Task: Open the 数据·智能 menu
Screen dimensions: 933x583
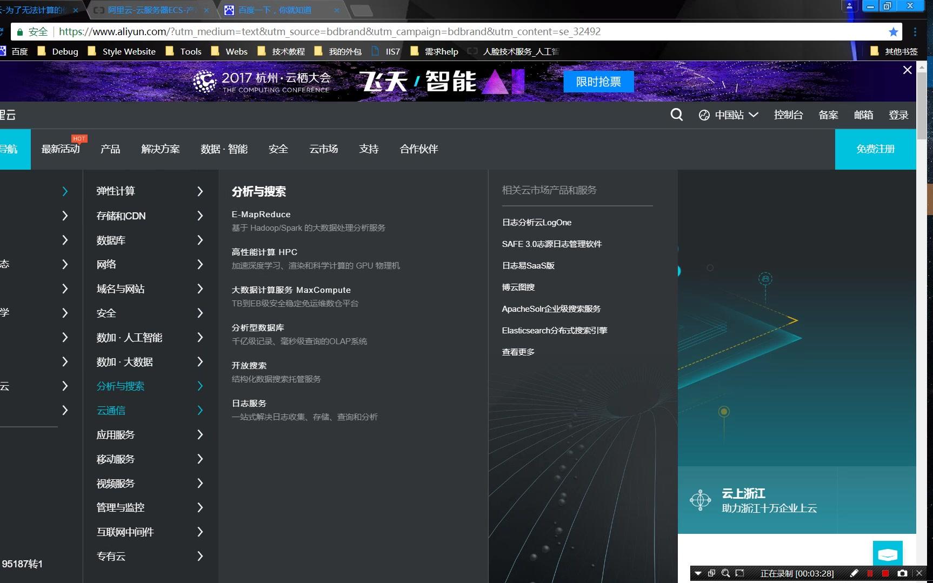Action: point(224,149)
